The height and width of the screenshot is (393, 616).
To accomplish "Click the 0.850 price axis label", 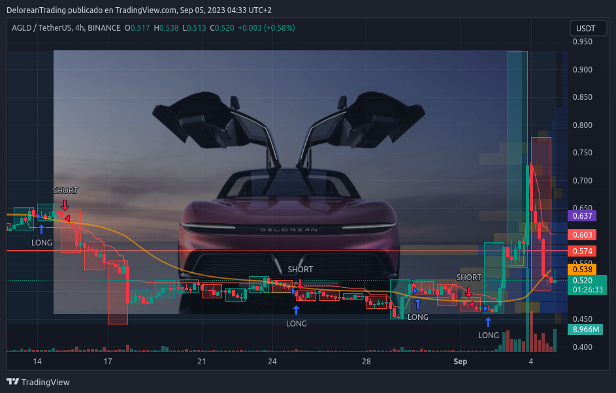I will (x=582, y=97).
